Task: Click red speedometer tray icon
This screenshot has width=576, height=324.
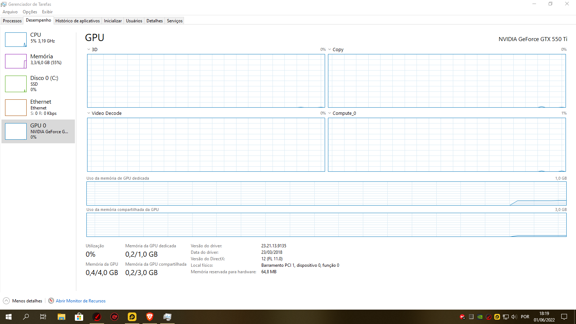Action: [489, 317]
